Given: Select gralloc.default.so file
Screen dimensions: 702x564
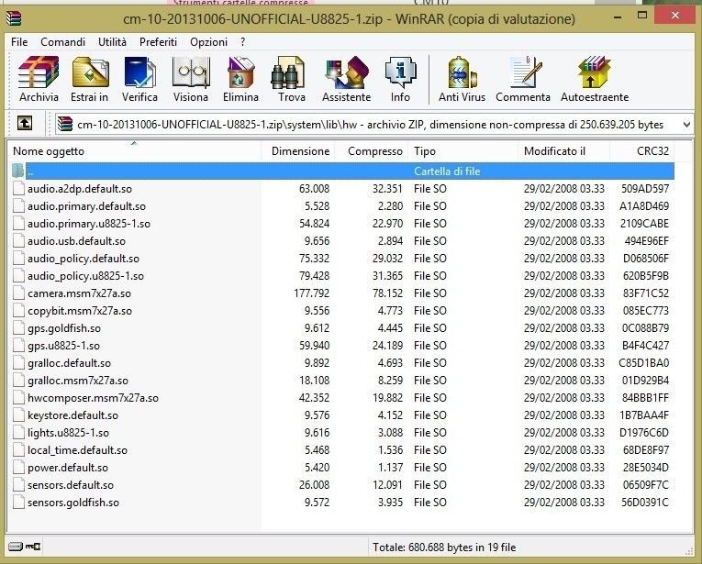Looking at the screenshot, I should (x=69, y=363).
